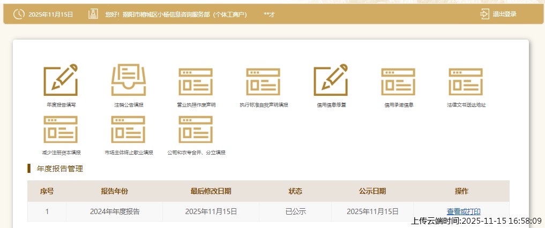Image resolution: width=545 pixels, height=228 pixels.
Task: Open 公司和农专合并、分立填报 icon
Action: 196,130
